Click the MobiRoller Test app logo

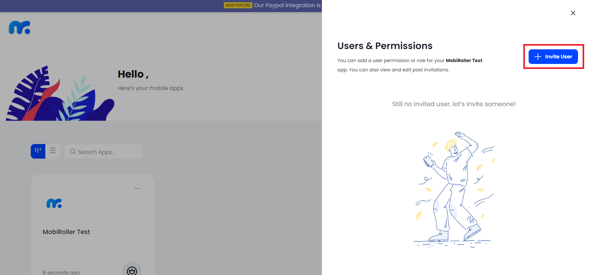click(54, 203)
